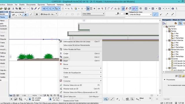Click the globe icon in the top toolbar

tap(173, 9)
